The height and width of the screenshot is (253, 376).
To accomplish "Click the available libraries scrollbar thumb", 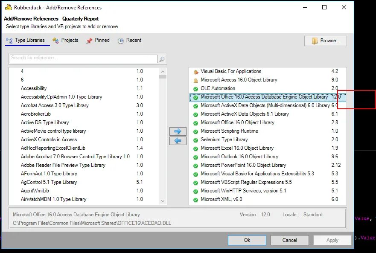I will point(163,77).
